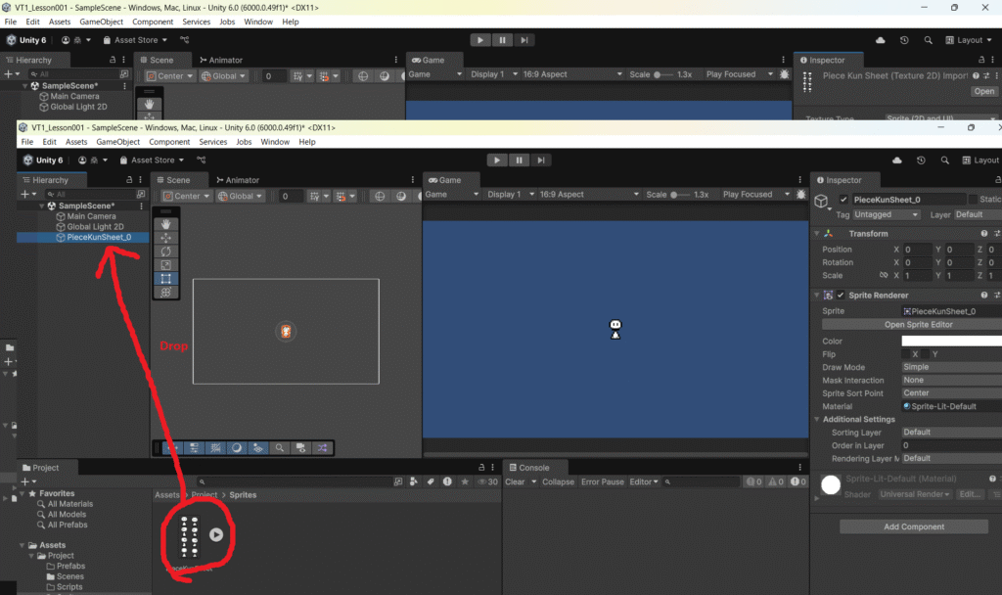Open Global handle rotation dropdown, front Scene toolbar
Viewport: 1002px width, 595px height.
pos(241,196)
